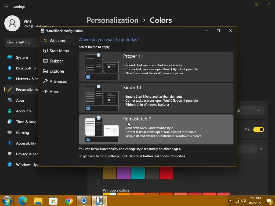Click the Personalization breadcrumb link
This screenshot has width=275, height=206.
click(x=113, y=20)
